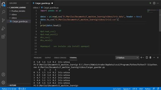Open launch profile dropdown next to plus
Viewport: 161px width, 90px height.
coord(144,58)
